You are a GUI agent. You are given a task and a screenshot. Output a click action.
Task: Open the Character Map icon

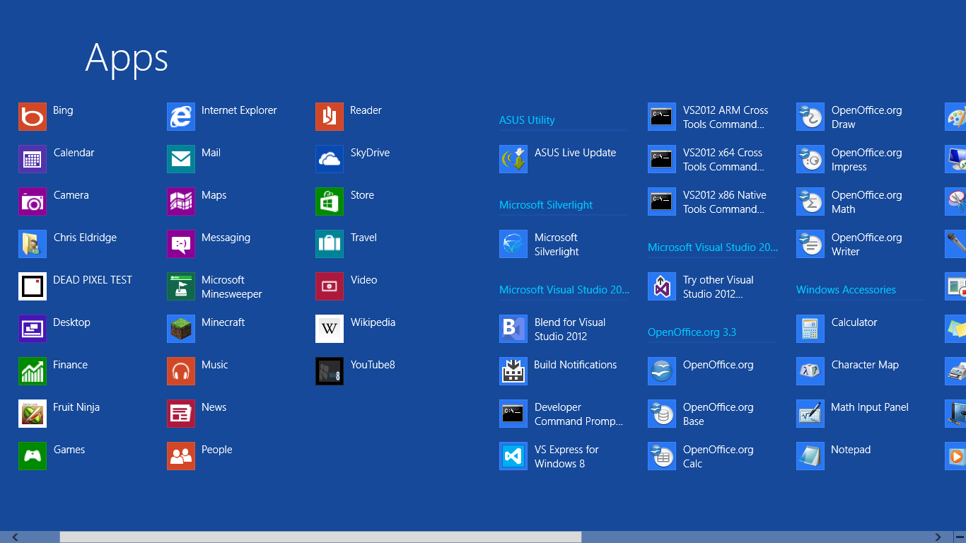(x=810, y=371)
